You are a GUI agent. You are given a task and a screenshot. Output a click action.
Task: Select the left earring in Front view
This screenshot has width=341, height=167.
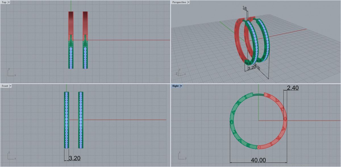[66, 120]
